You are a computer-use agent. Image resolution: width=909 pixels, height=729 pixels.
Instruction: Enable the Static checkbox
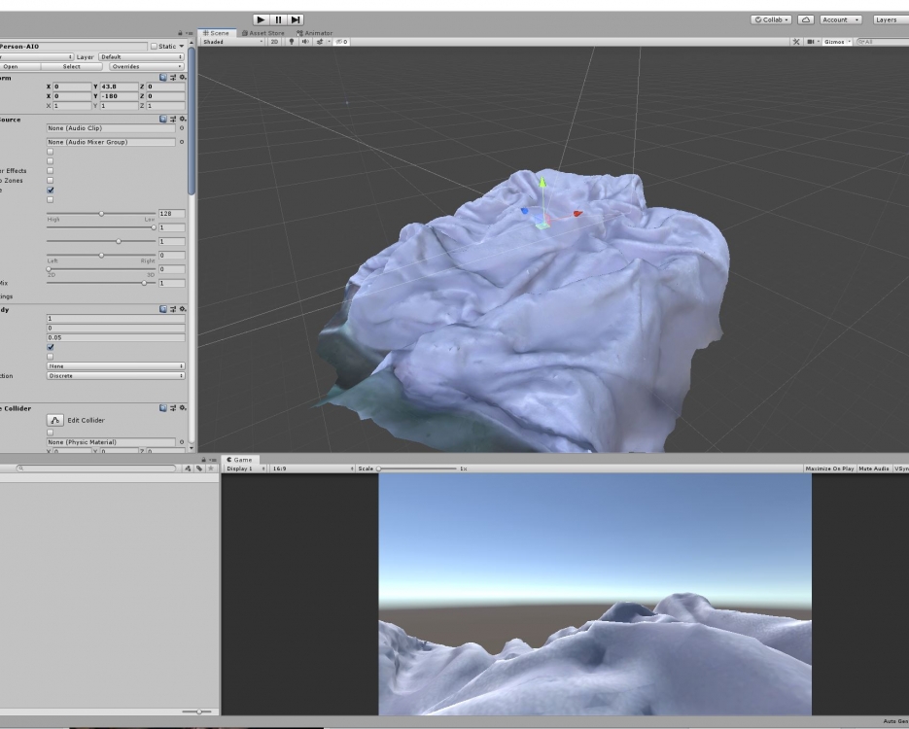(x=153, y=47)
